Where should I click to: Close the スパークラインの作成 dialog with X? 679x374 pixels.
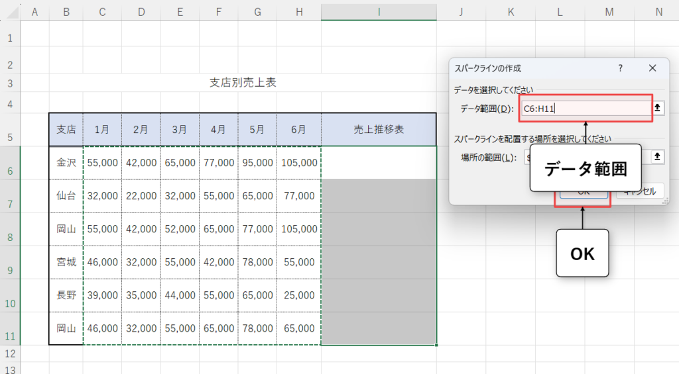(652, 68)
